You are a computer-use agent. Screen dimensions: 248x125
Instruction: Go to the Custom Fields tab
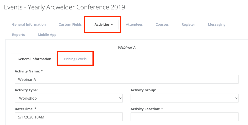[70, 25]
